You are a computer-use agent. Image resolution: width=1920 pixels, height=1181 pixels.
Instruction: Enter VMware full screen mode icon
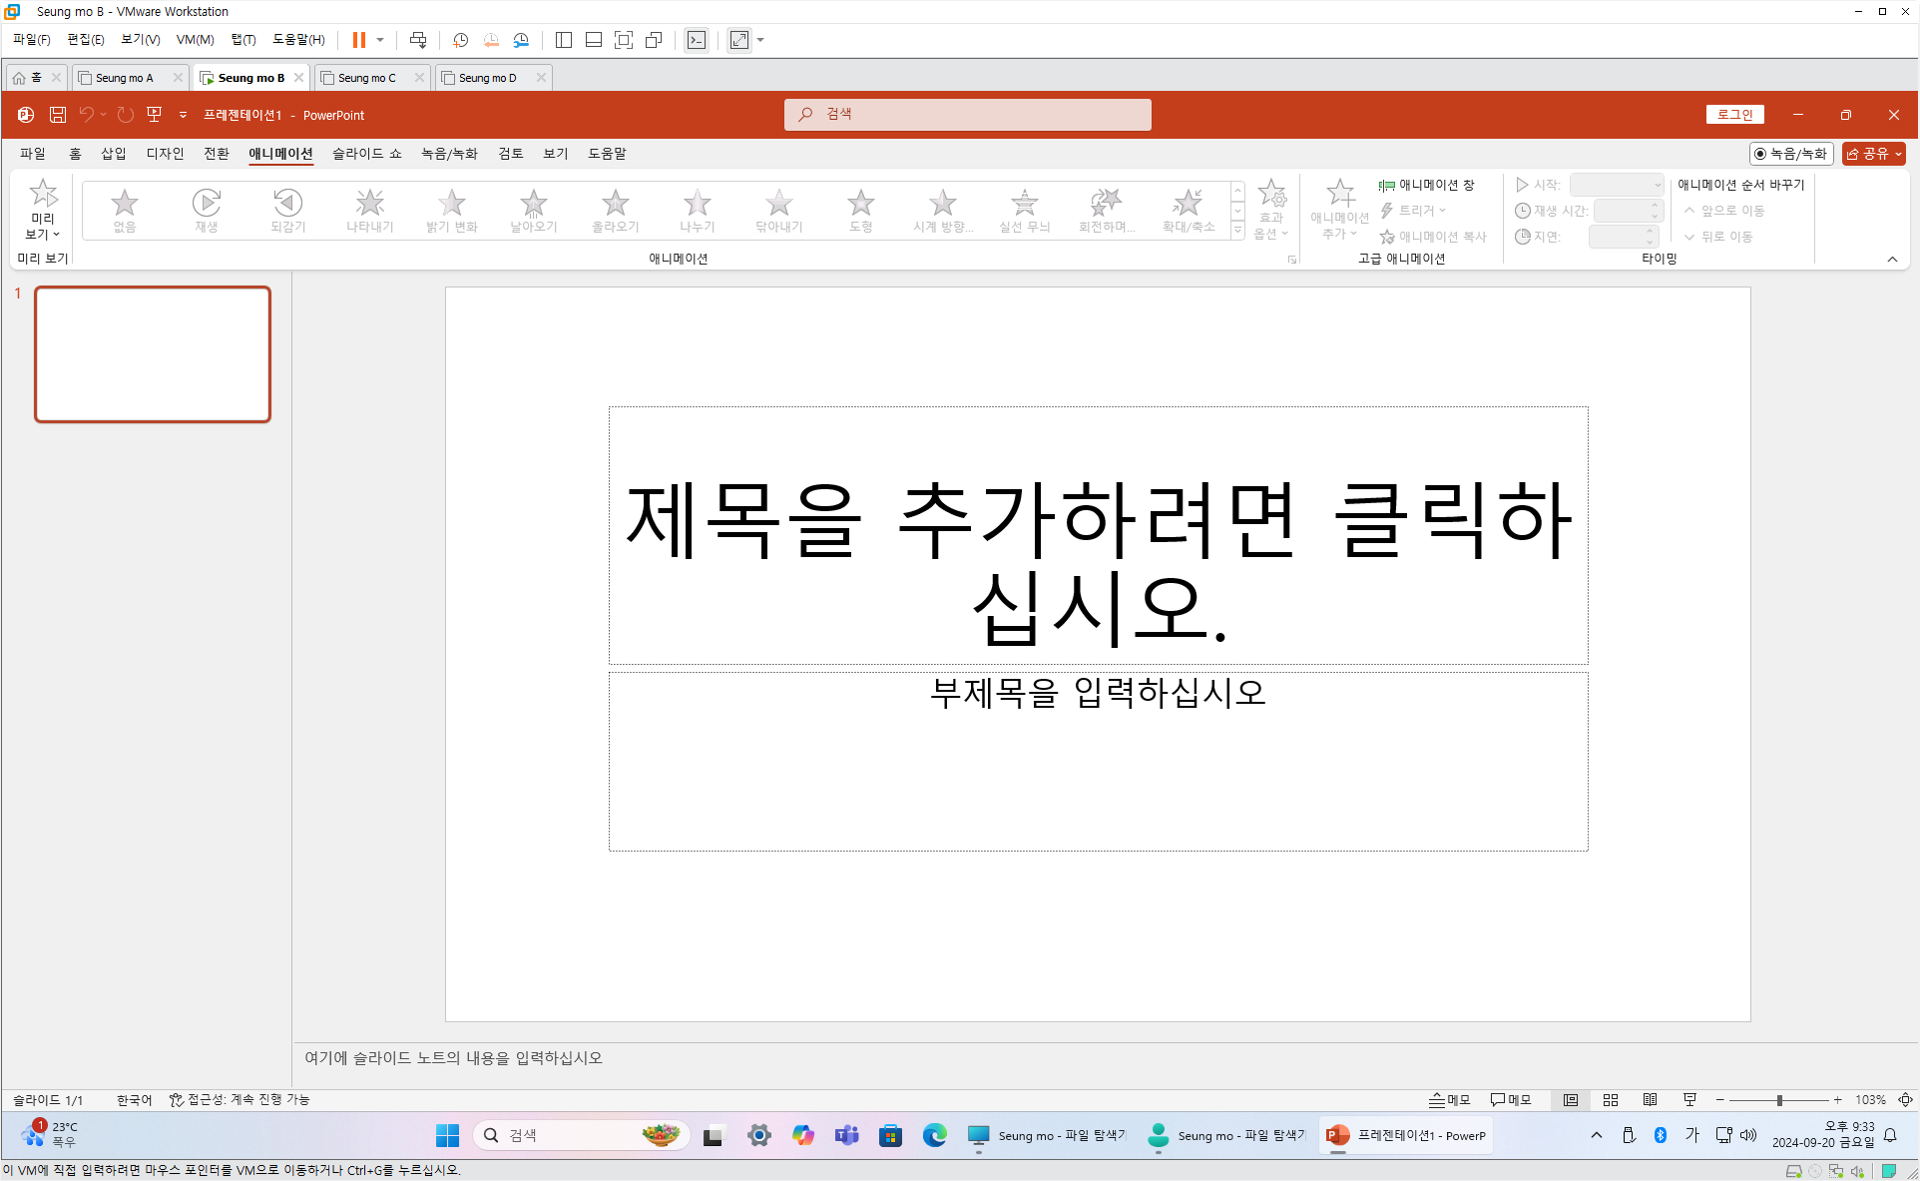[624, 40]
